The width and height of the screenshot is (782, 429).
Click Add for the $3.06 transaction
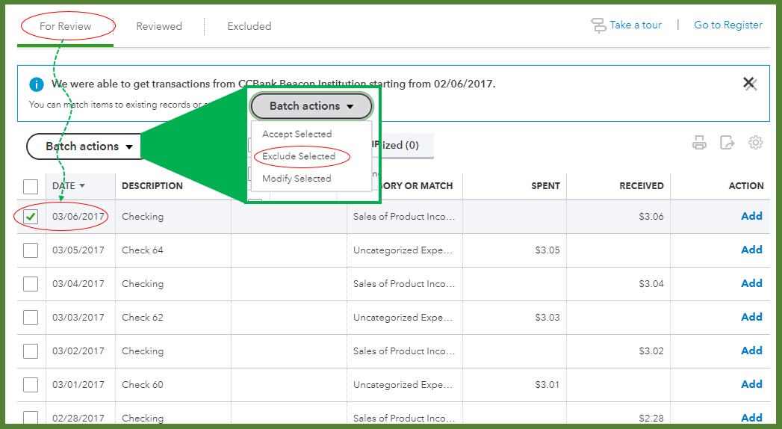[751, 216]
